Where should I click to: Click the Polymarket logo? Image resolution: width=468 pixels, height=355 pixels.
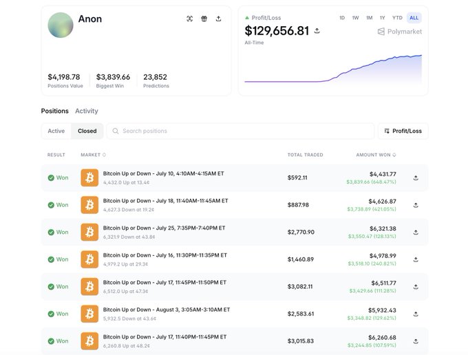(x=400, y=32)
